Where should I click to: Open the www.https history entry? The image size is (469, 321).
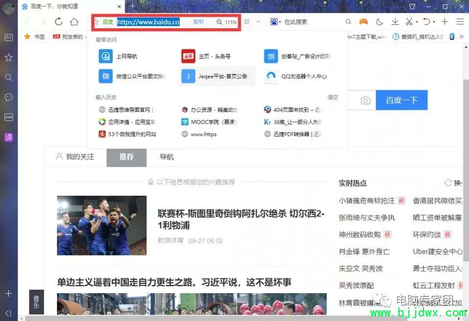(x=199, y=134)
